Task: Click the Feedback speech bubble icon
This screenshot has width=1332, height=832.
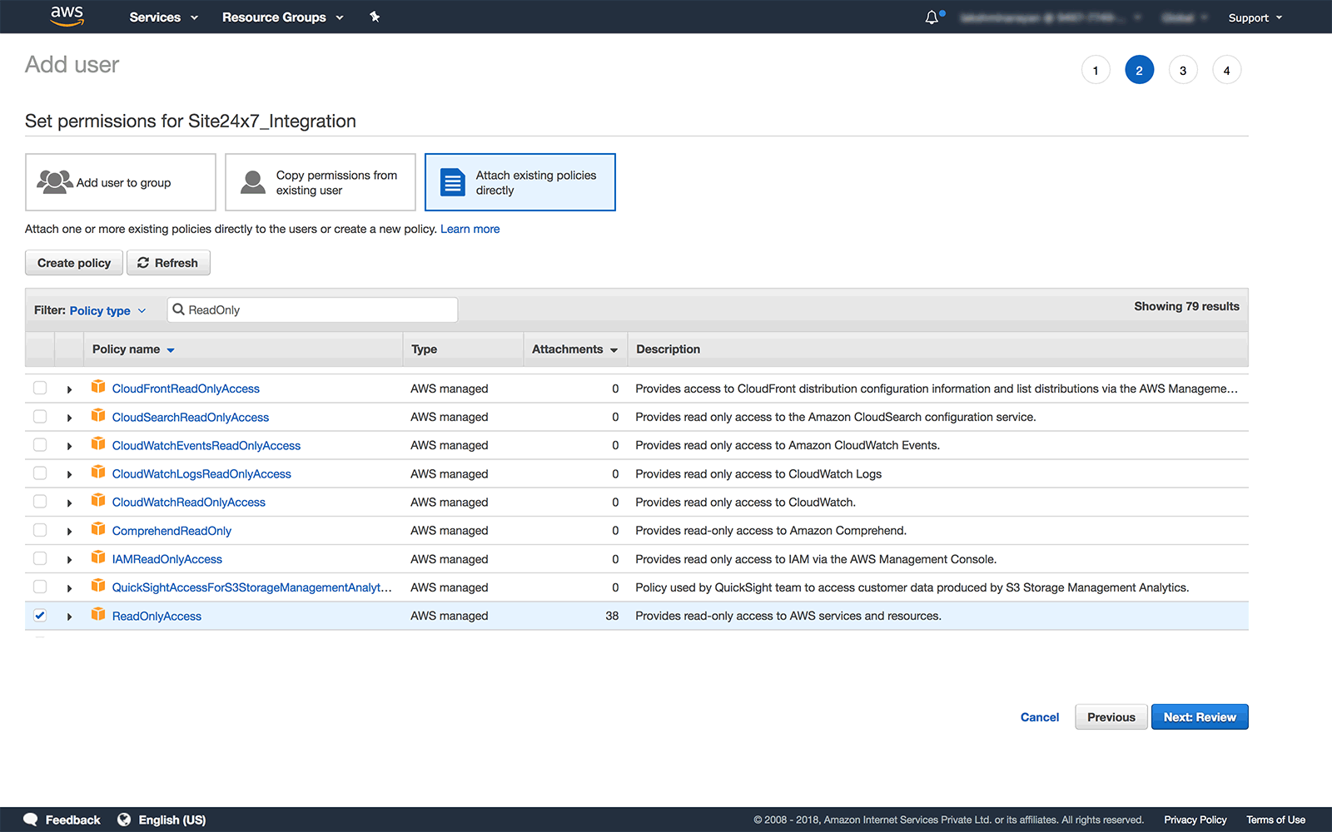Action: (31, 820)
